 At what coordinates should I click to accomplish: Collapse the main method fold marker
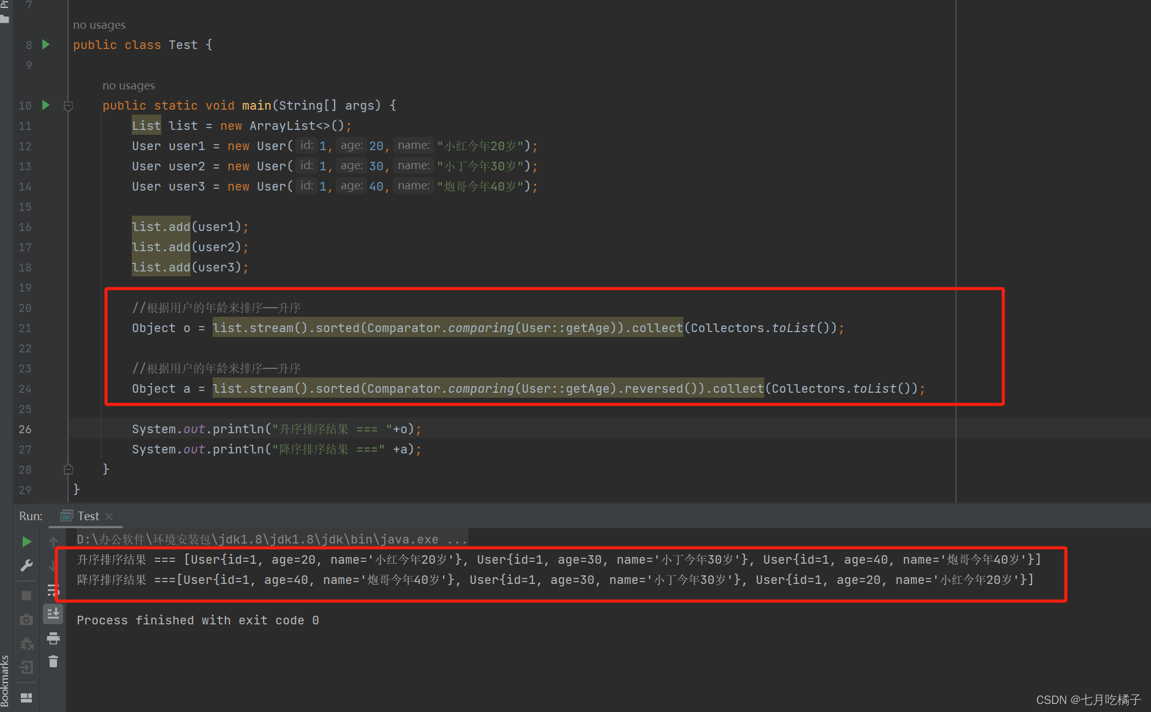(69, 105)
